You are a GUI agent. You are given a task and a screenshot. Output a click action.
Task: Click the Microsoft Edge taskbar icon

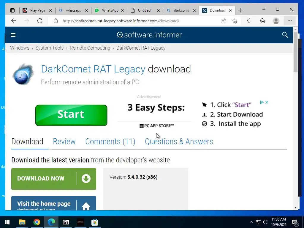coord(51,222)
